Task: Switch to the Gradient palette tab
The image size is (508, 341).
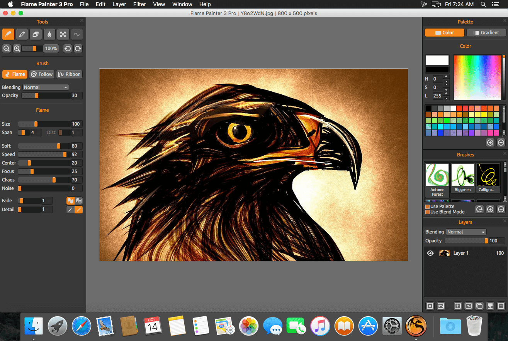Action: coord(486,33)
